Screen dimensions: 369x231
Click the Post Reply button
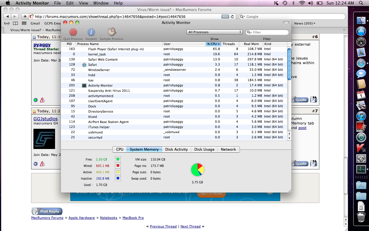pos(47,211)
